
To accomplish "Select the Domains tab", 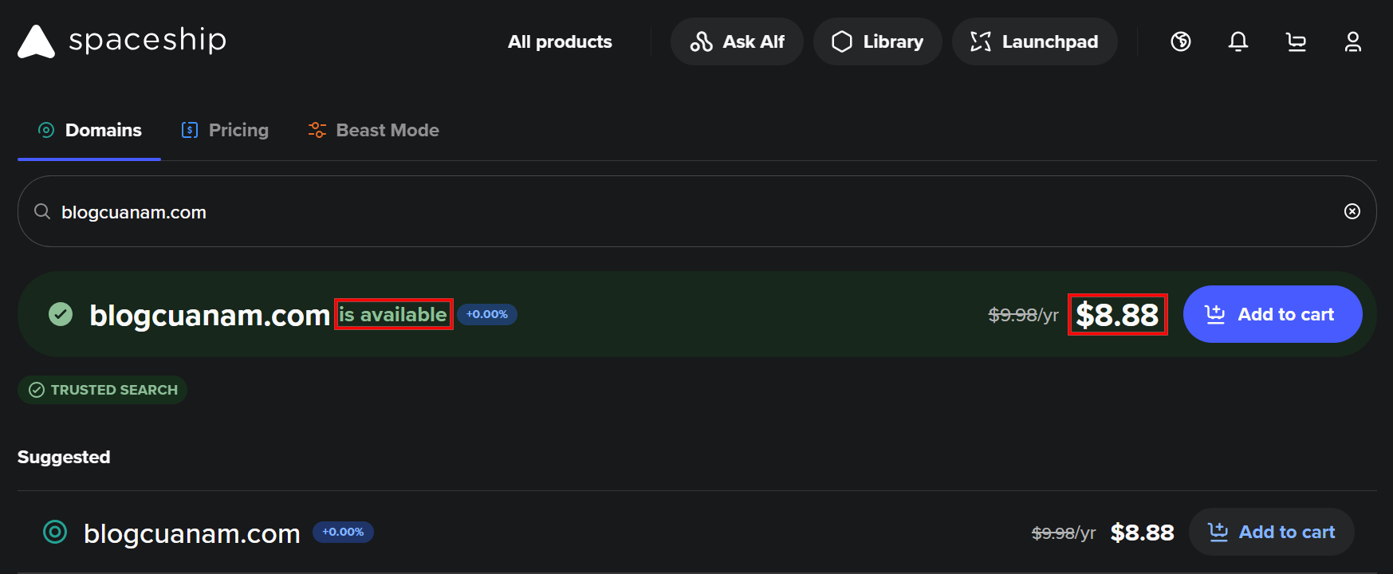I will 90,130.
